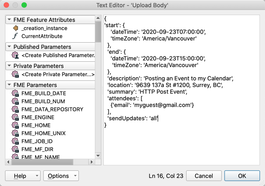Click the 'start': { line in the editor
The height and width of the screenshot is (186, 265).
pyautogui.click(x=114, y=25)
